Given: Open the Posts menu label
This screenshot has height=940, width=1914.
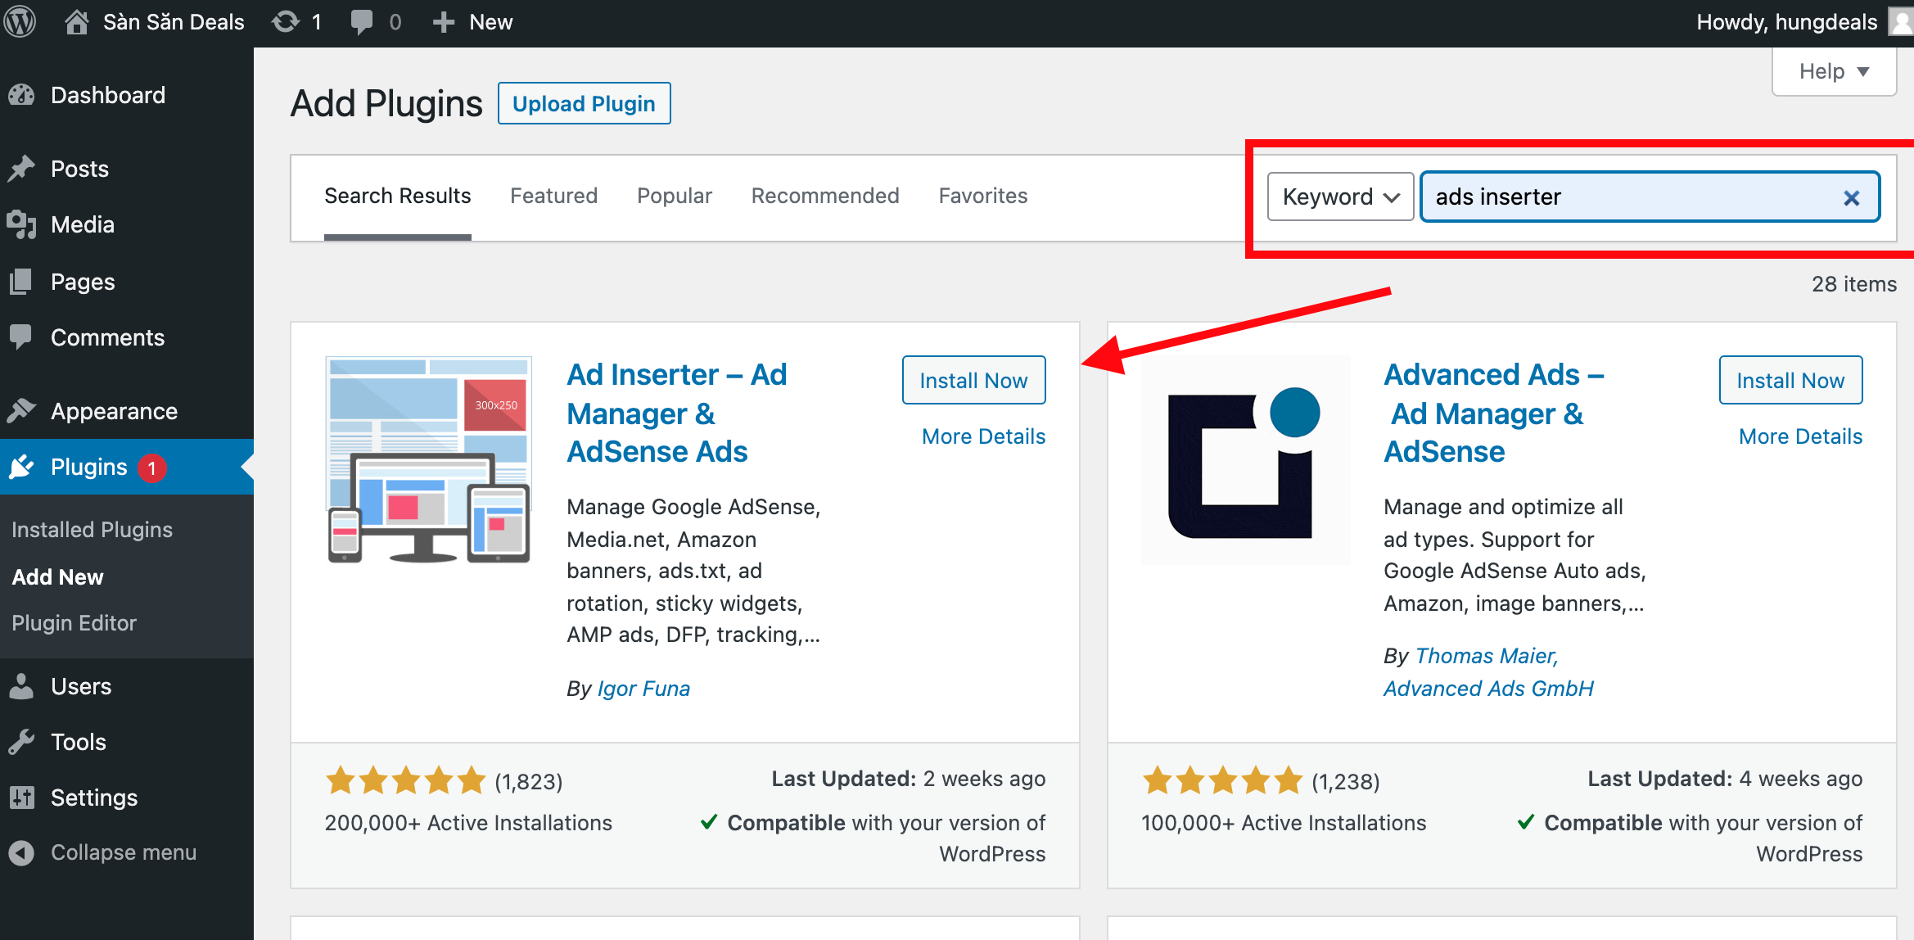Looking at the screenshot, I should click(x=79, y=169).
